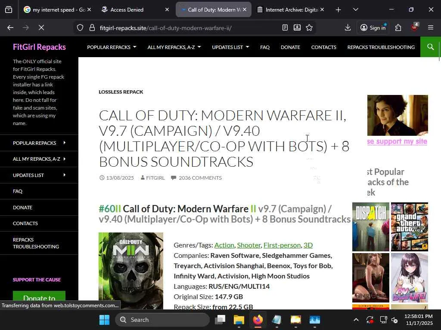This screenshot has height=330, width=441.
Task: Expand sidebar All My Repacks A-Z arrow
Action: click(x=65, y=159)
